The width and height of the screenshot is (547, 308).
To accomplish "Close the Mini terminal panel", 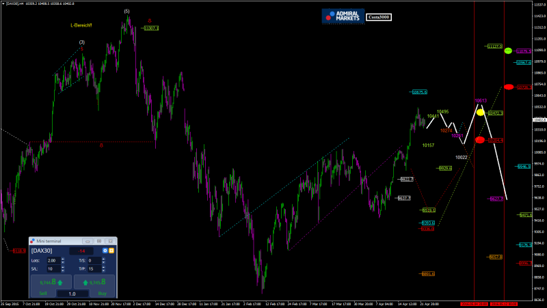I will click(111, 241).
